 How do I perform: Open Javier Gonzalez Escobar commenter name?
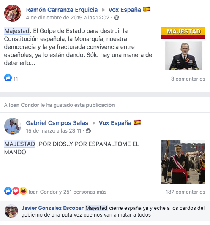(x=52, y=208)
